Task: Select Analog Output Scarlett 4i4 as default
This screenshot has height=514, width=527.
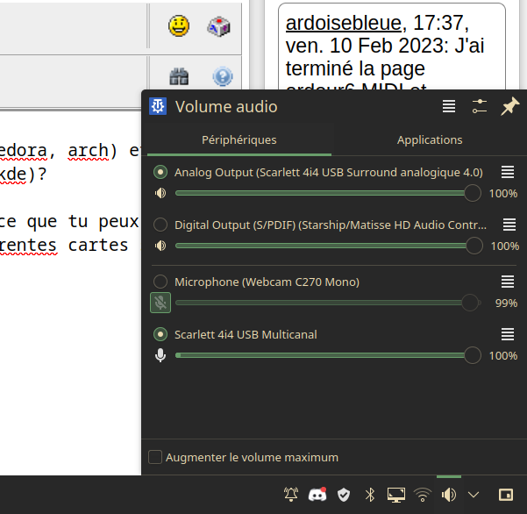Action: pos(160,172)
